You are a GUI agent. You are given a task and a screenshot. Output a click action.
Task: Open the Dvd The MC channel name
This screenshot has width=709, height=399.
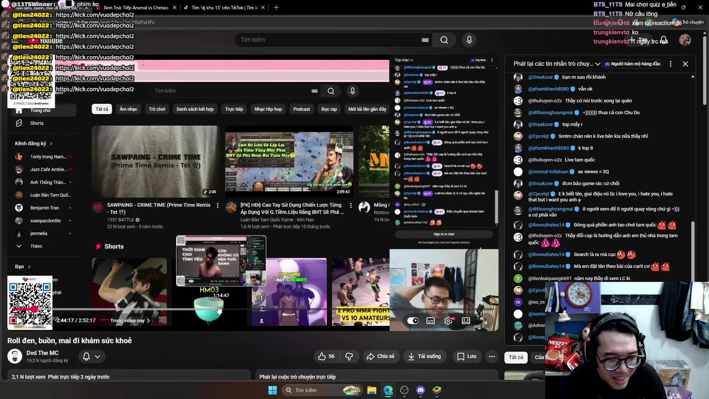point(42,353)
